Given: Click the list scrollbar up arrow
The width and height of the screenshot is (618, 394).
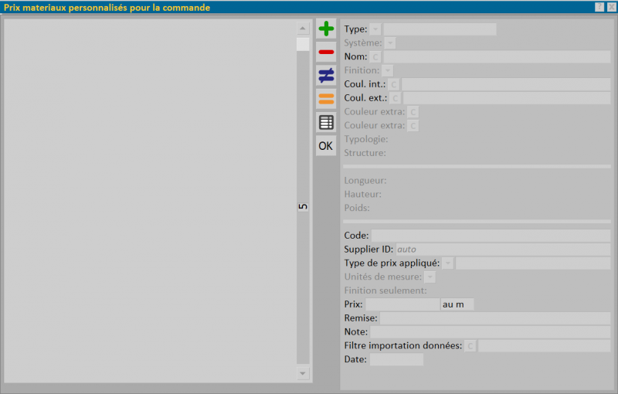Looking at the screenshot, I should [x=303, y=29].
